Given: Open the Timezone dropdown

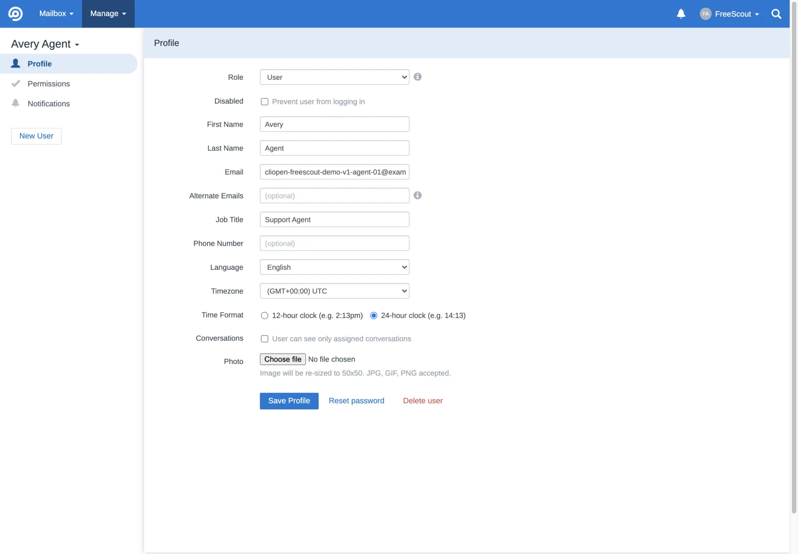Looking at the screenshot, I should (x=335, y=291).
